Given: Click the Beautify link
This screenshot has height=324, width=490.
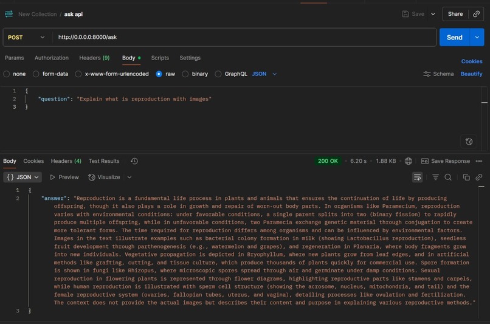Looking at the screenshot, I should (471, 74).
